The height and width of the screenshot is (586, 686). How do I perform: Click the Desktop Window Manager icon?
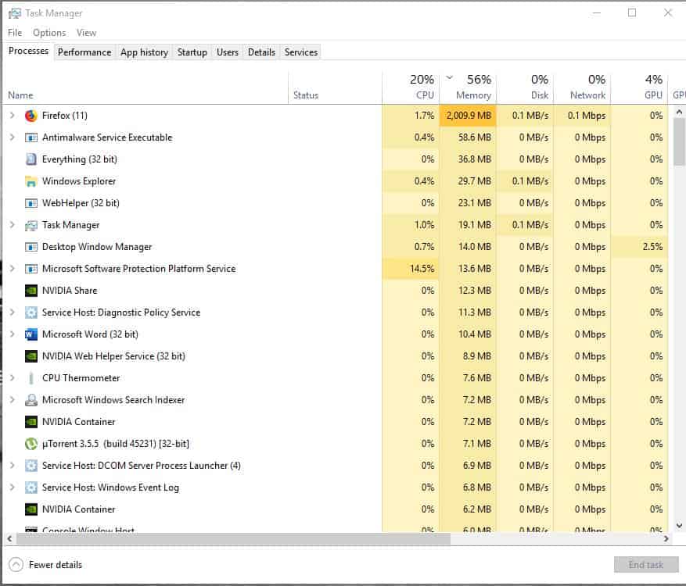point(31,247)
